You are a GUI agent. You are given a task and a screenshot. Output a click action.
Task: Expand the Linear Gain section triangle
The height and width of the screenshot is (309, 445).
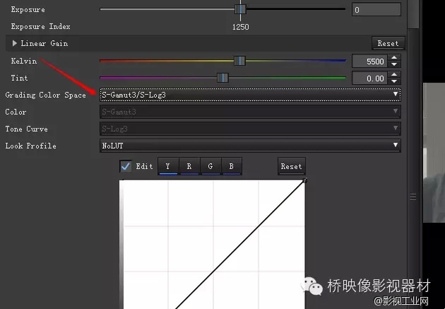15,44
